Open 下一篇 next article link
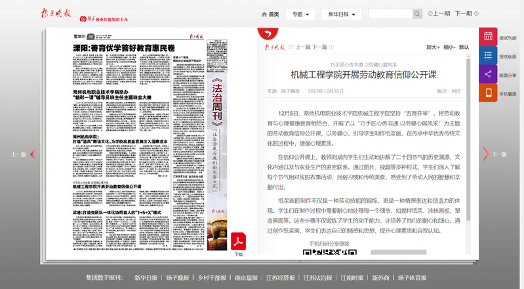Screen dimensions: 524x289 click(319, 47)
